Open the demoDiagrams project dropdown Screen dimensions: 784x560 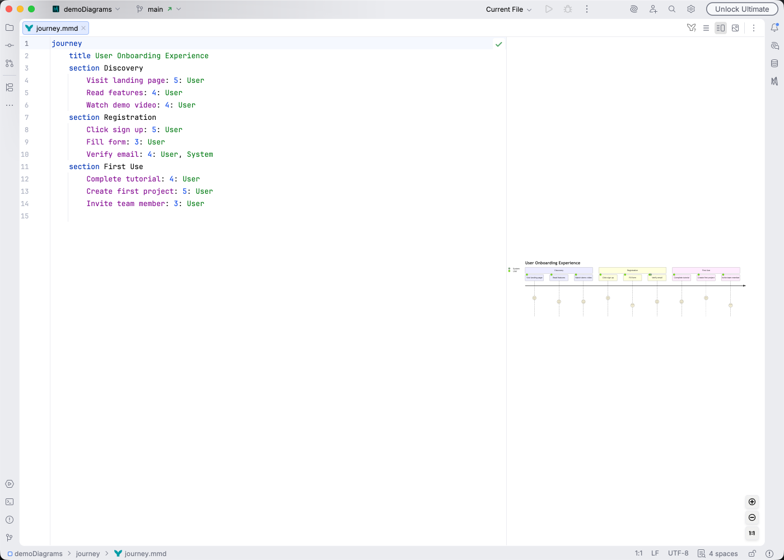pos(87,9)
